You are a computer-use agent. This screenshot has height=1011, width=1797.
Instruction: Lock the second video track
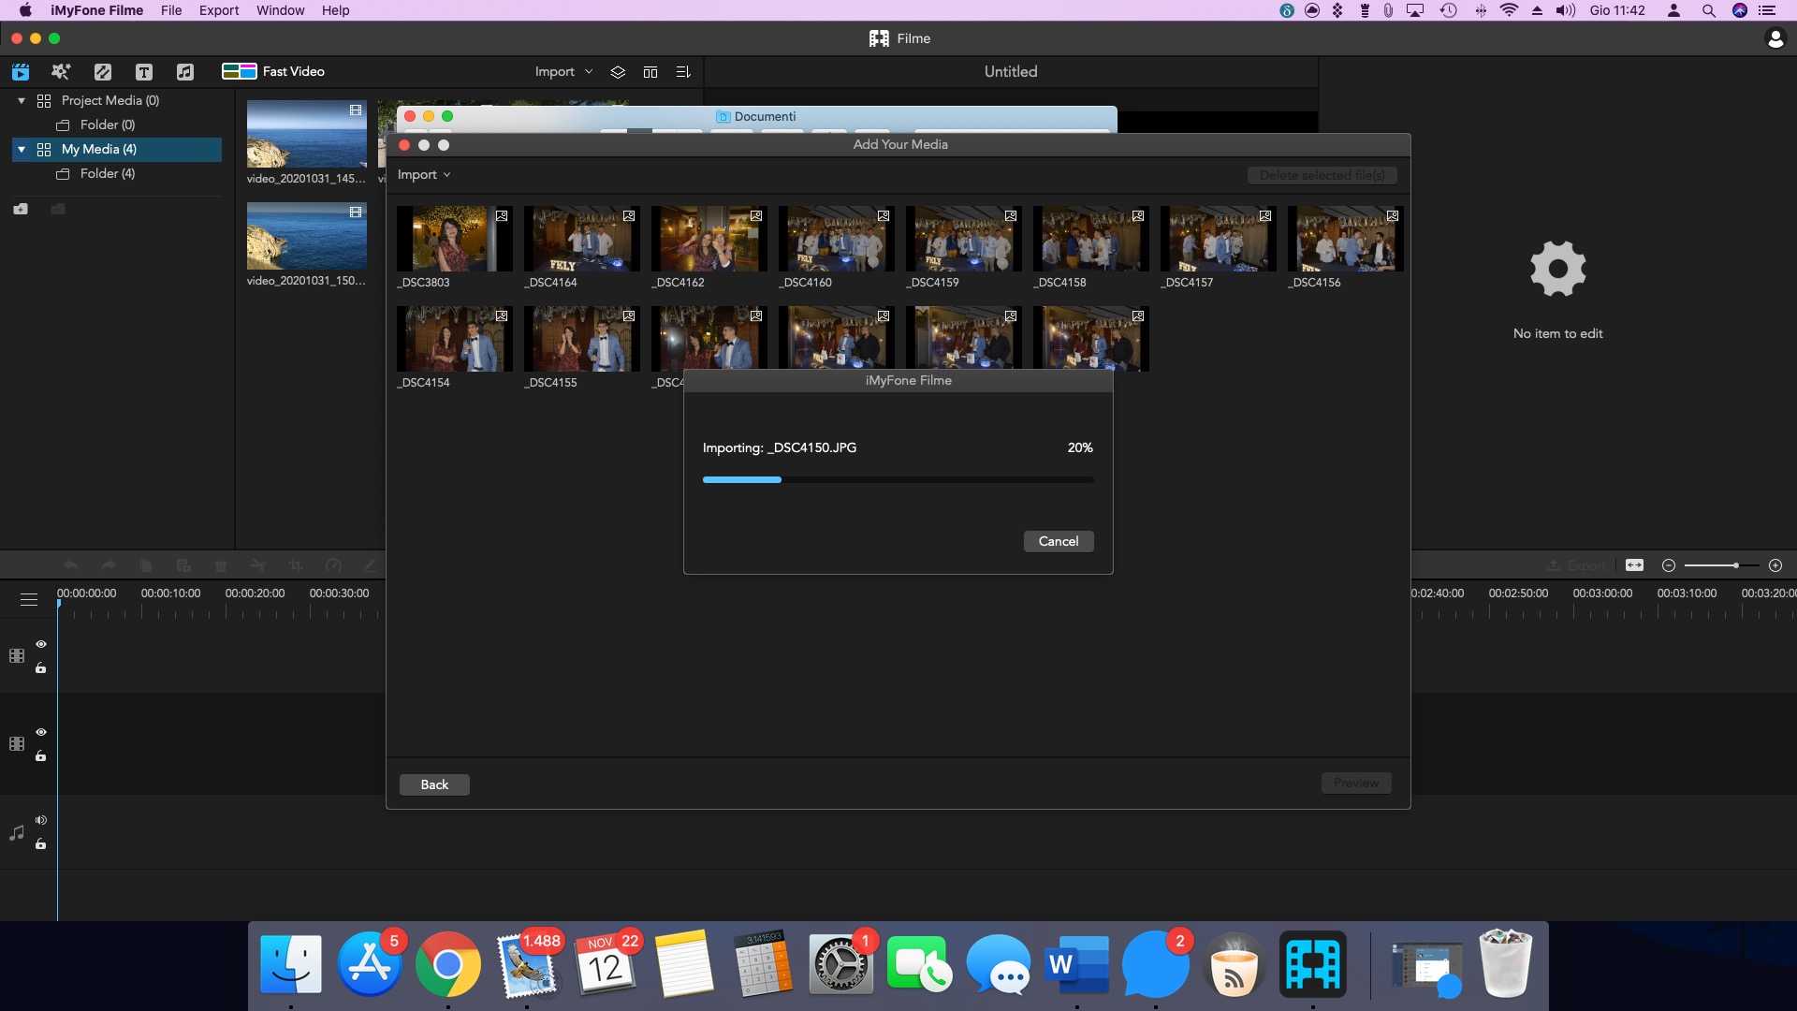pyautogui.click(x=40, y=756)
